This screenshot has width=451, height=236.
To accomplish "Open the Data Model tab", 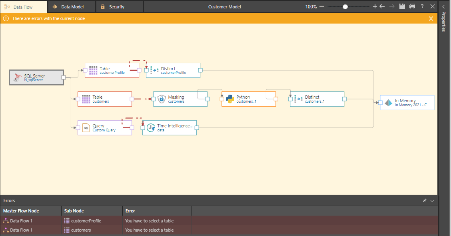I will (x=72, y=7).
